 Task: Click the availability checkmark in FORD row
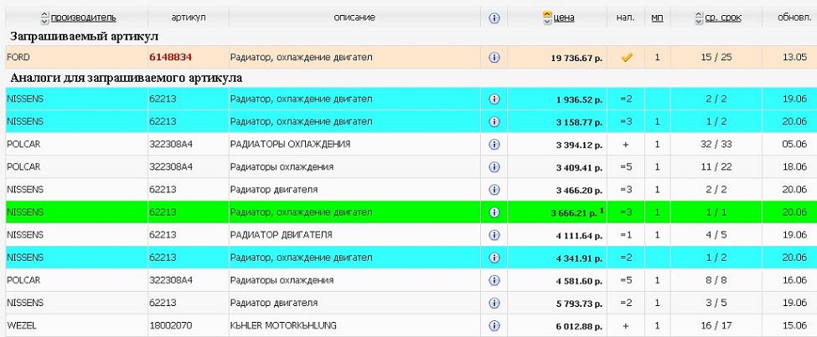[x=627, y=57]
